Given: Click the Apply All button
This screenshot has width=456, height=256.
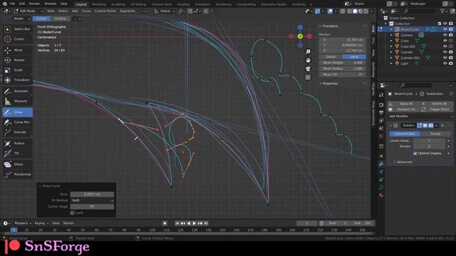Looking at the screenshot, I should [x=403, y=104].
